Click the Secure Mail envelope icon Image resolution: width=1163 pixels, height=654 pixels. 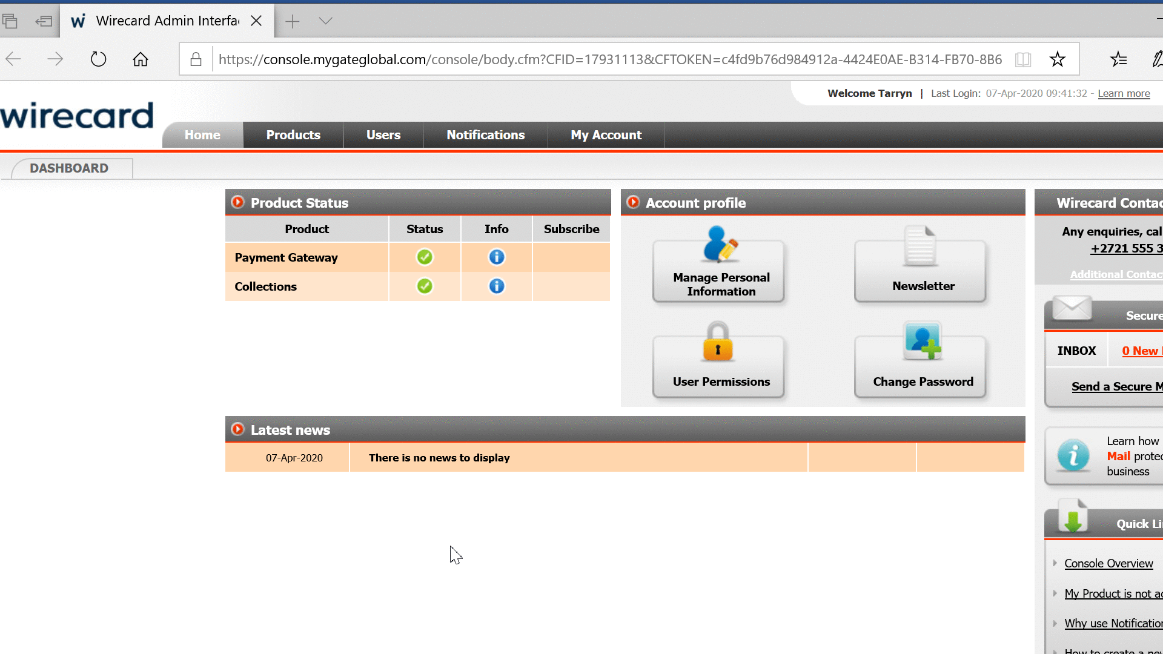coord(1072,308)
